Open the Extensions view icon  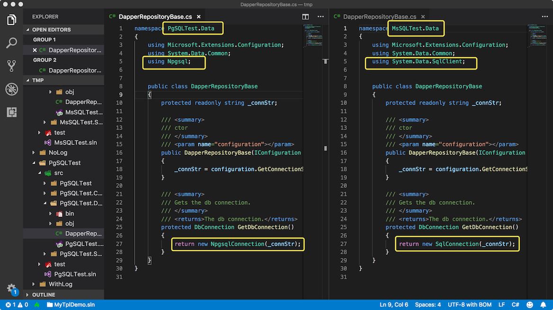coord(12,112)
